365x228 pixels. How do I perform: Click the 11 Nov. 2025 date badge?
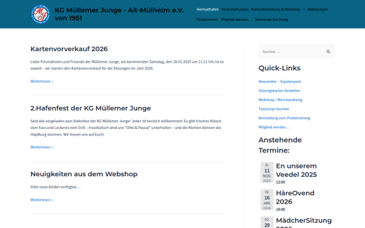[x=267, y=173]
